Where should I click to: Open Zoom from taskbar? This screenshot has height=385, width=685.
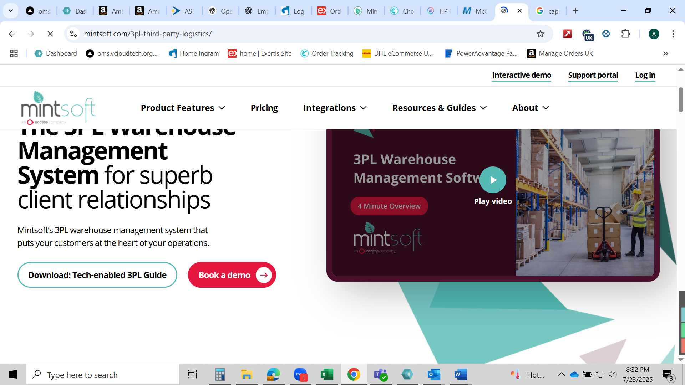(x=300, y=375)
